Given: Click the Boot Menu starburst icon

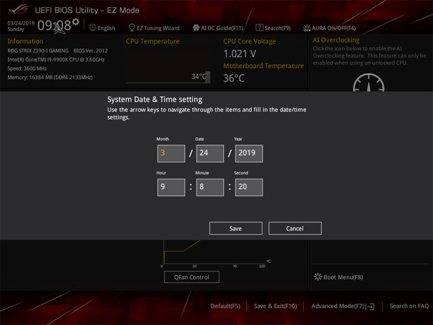Looking at the screenshot, I should [318, 277].
